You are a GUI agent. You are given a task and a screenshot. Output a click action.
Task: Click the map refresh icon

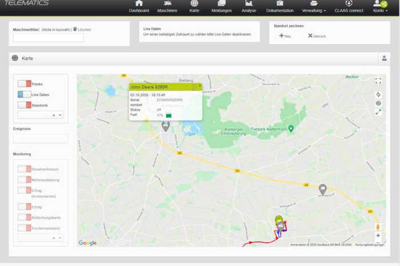click(378, 95)
